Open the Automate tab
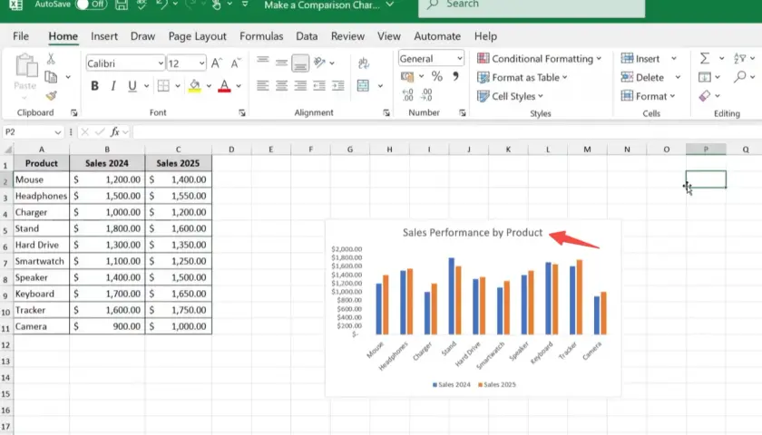This screenshot has width=762, height=435. (437, 36)
